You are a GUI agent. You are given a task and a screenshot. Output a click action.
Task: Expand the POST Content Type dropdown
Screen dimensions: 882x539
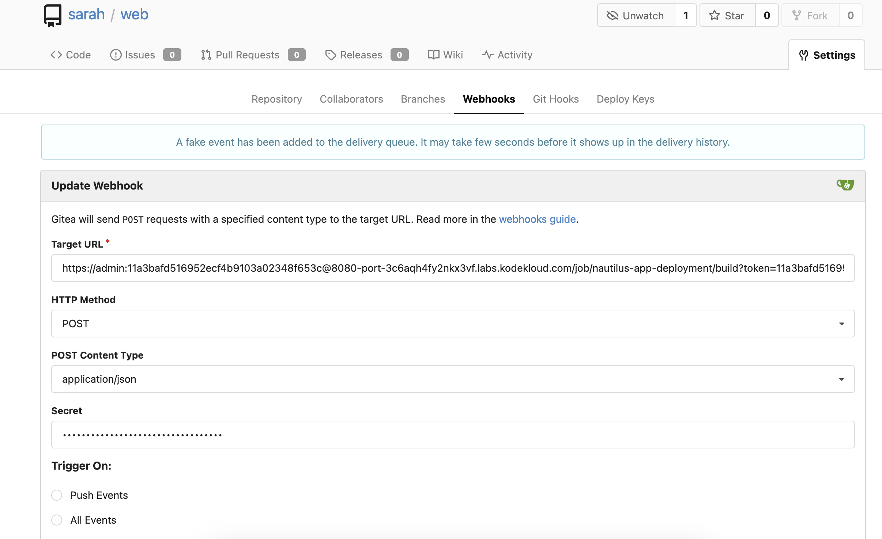click(453, 379)
